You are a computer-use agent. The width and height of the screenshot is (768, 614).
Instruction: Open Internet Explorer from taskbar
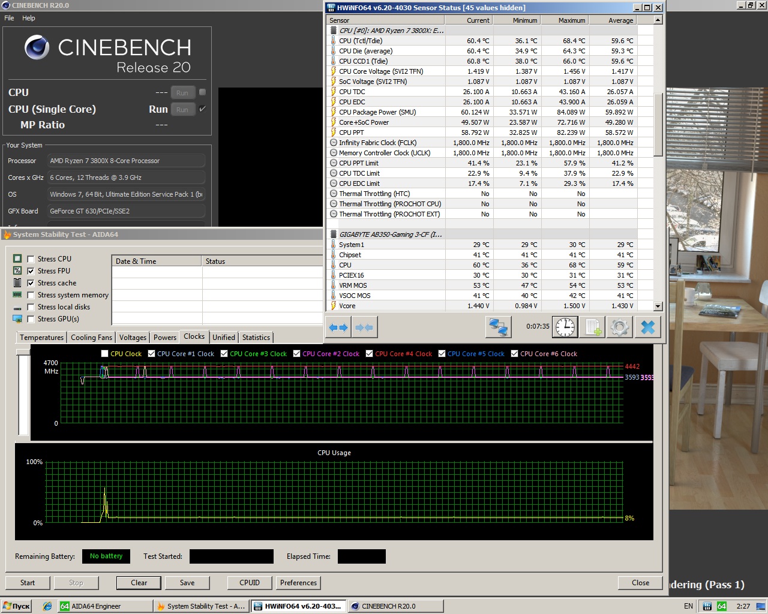point(47,606)
